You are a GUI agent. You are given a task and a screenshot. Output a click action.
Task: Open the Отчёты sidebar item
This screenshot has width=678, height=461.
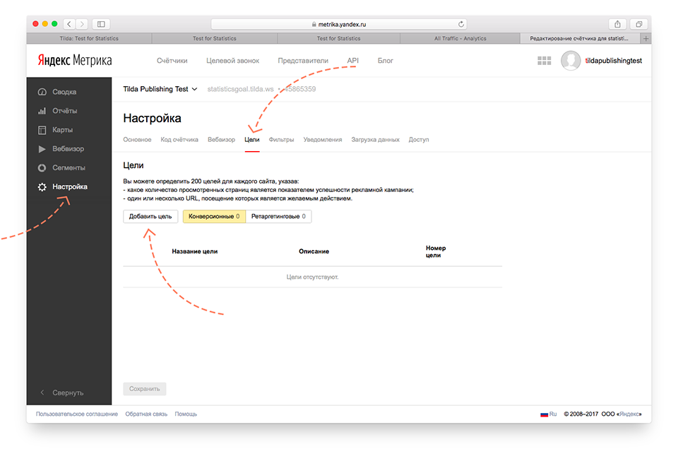point(64,111)
